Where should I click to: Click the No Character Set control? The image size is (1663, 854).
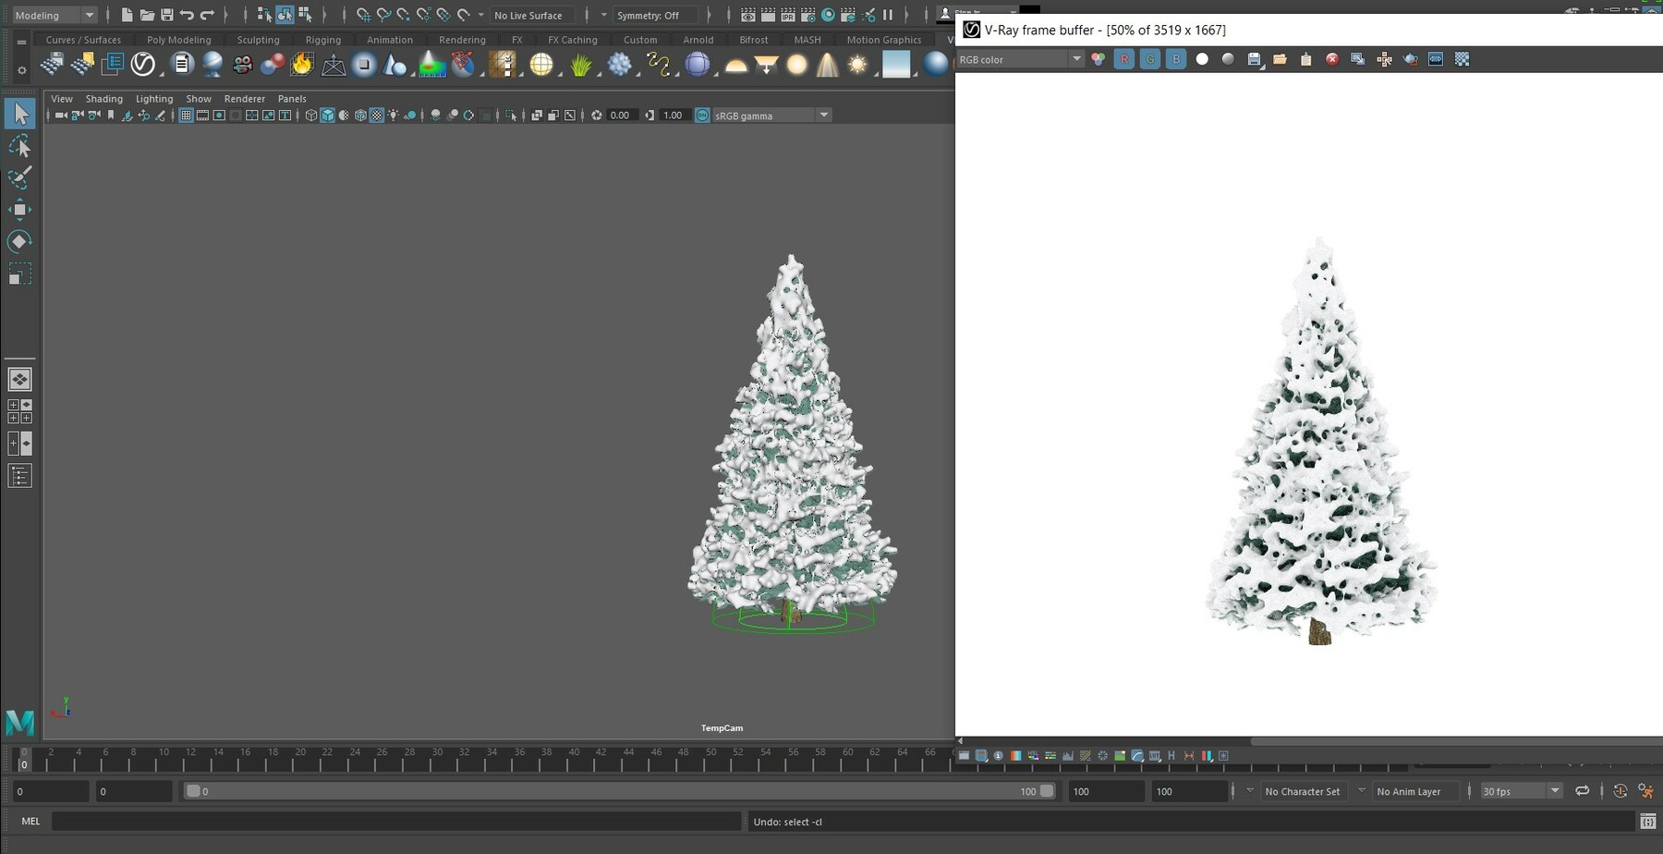(1302, 791)
